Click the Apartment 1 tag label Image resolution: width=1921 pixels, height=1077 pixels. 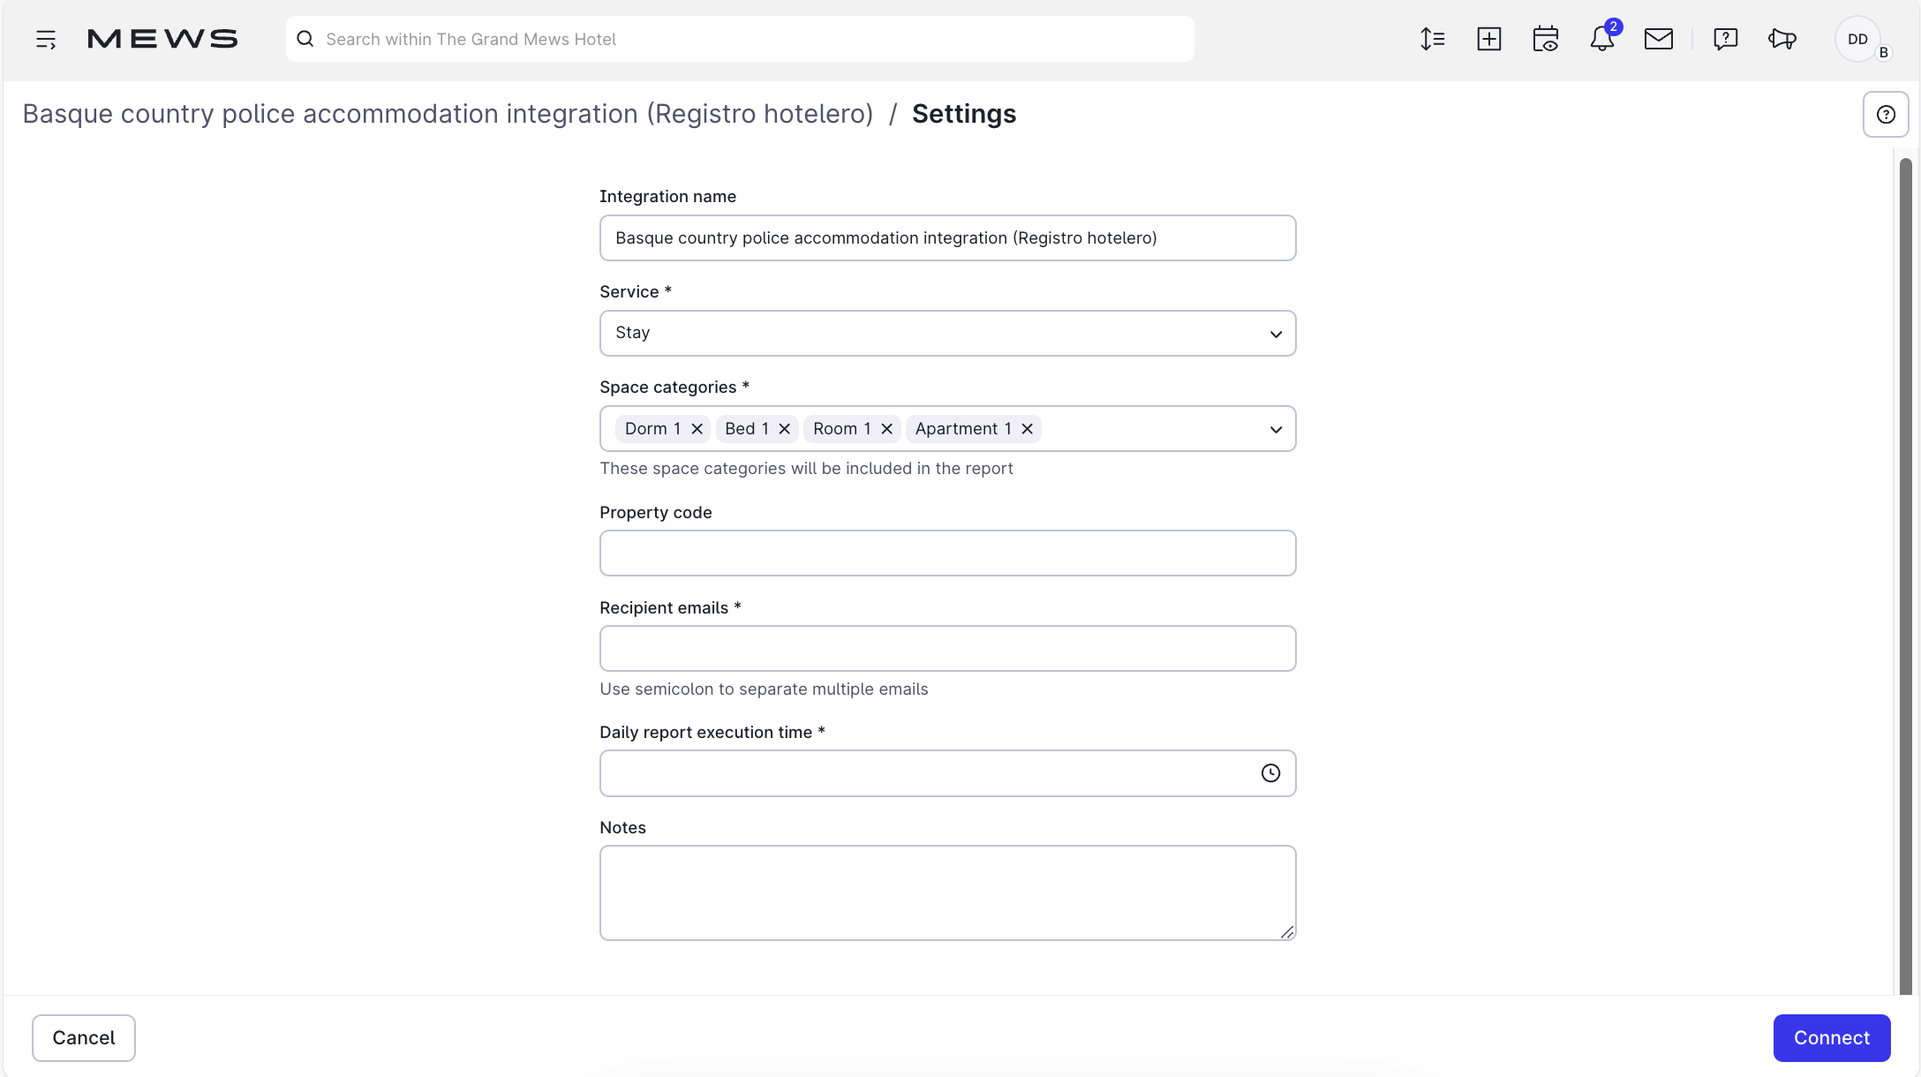pyautogui.click(x=963, y=429)
